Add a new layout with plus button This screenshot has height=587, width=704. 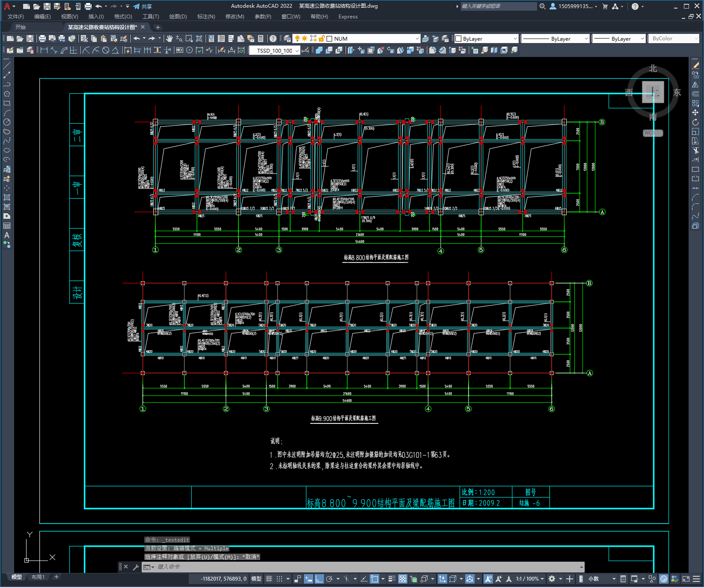56,577
